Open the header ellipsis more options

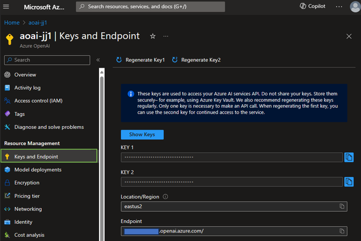pos(339,6)
